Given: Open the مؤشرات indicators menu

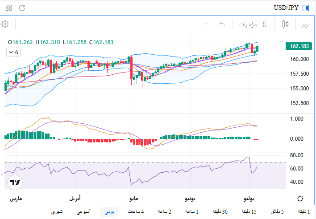Looking at the screenshot, I should tap(253, 24).
